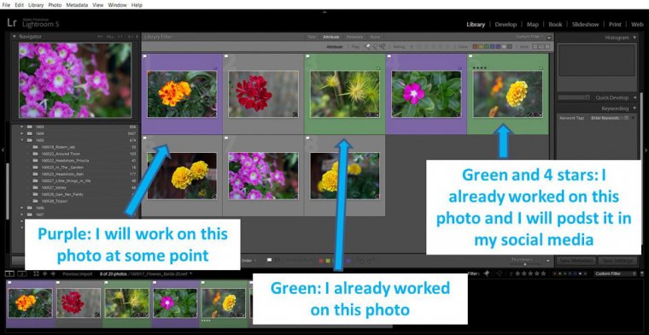The height and width of the screenshot is (335, 649).
Task: Expand the Quick Develop panel
Action: [635, 97]
